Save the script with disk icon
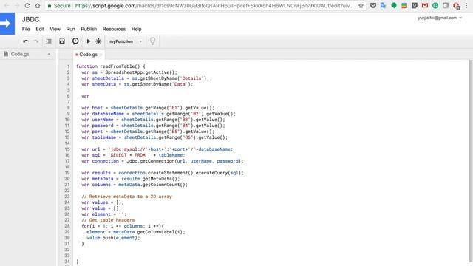This screenshot has height=266, width=473. click(62, 41)
